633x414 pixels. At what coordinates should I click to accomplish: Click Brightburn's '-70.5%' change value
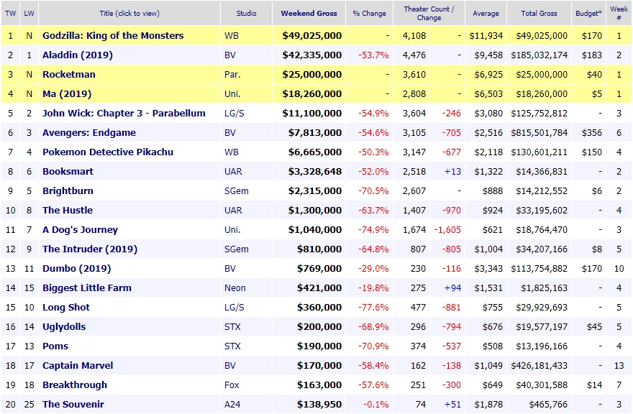pyautogui.click(x=373, y=190)
